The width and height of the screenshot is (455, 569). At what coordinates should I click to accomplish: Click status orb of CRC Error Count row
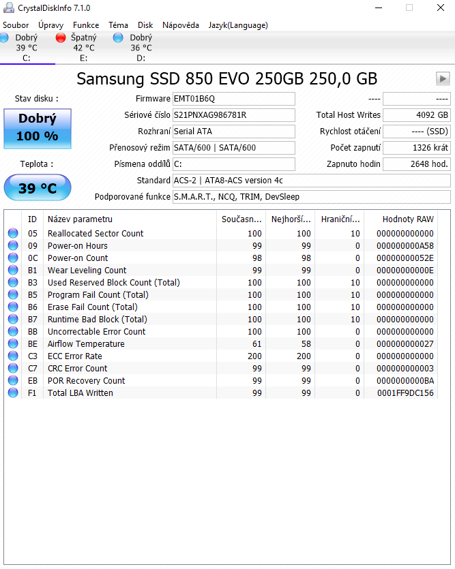coord(13,369)
